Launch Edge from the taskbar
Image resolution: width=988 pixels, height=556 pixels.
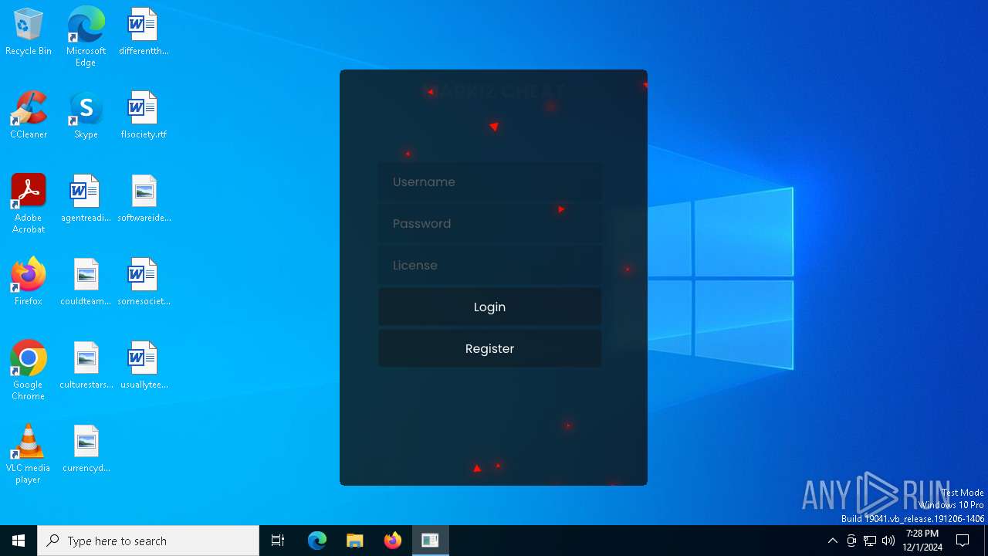317,541
